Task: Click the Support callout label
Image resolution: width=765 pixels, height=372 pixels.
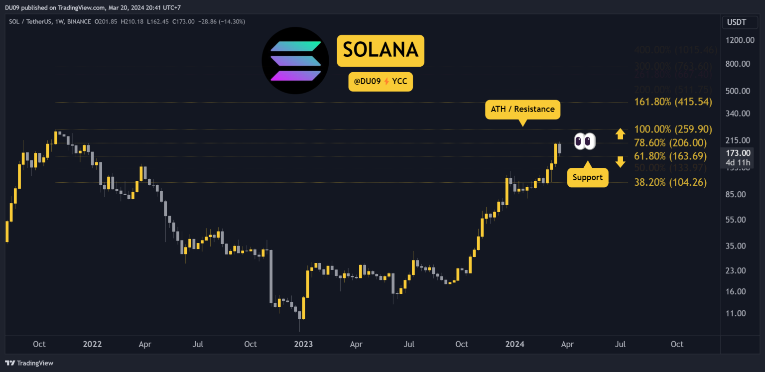Action: 588,177
